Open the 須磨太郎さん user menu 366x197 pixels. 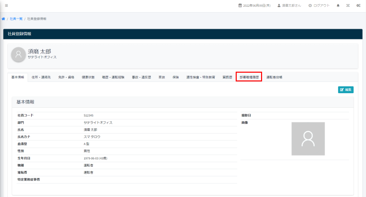(290, 5)
